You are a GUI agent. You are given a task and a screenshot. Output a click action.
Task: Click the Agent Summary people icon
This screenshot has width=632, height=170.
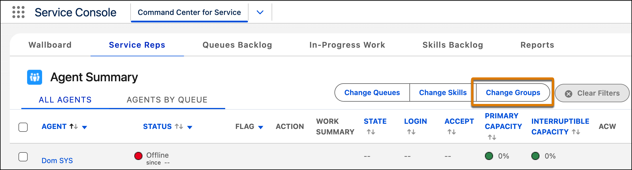(35, 77)
